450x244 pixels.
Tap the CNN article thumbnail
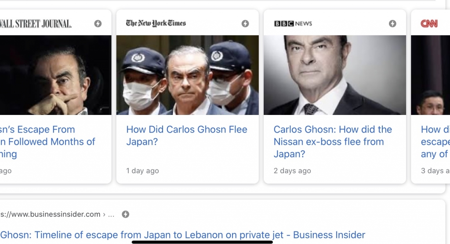click(x=430, y=75)
